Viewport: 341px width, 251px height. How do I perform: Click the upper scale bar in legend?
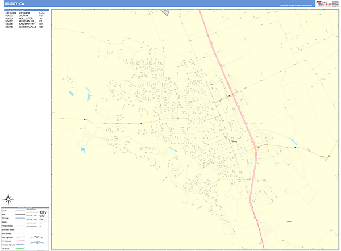point(37,237)
